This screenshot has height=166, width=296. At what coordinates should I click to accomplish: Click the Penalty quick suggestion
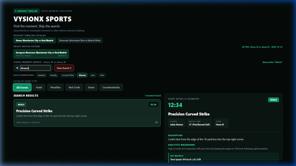(53, 75)
